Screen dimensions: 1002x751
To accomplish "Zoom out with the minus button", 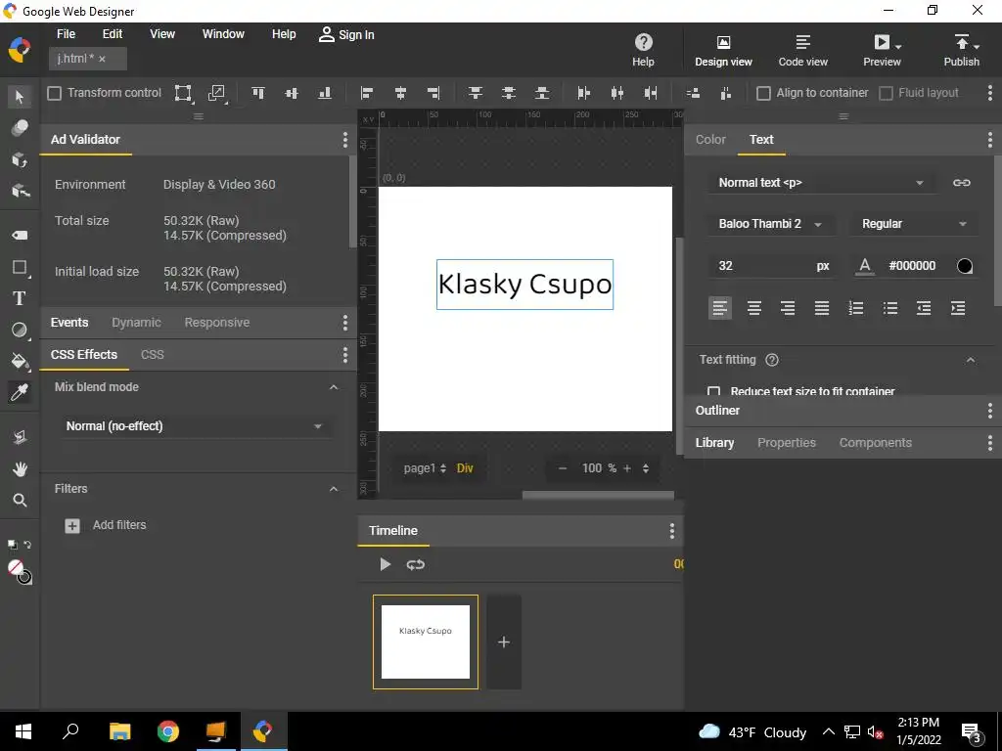I will pos(563,468).
